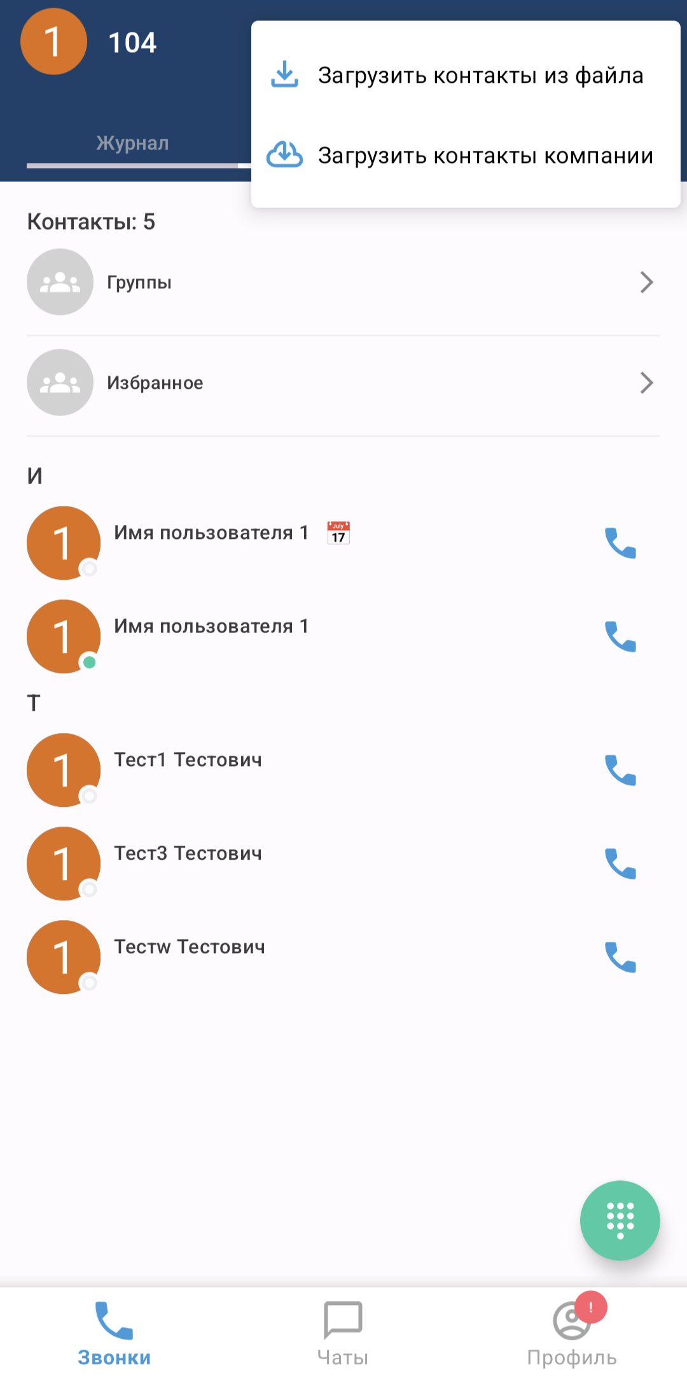
Task: Call first Имя пользователя 1 contact
Action: pyautogui.click(x=620, y=543)
